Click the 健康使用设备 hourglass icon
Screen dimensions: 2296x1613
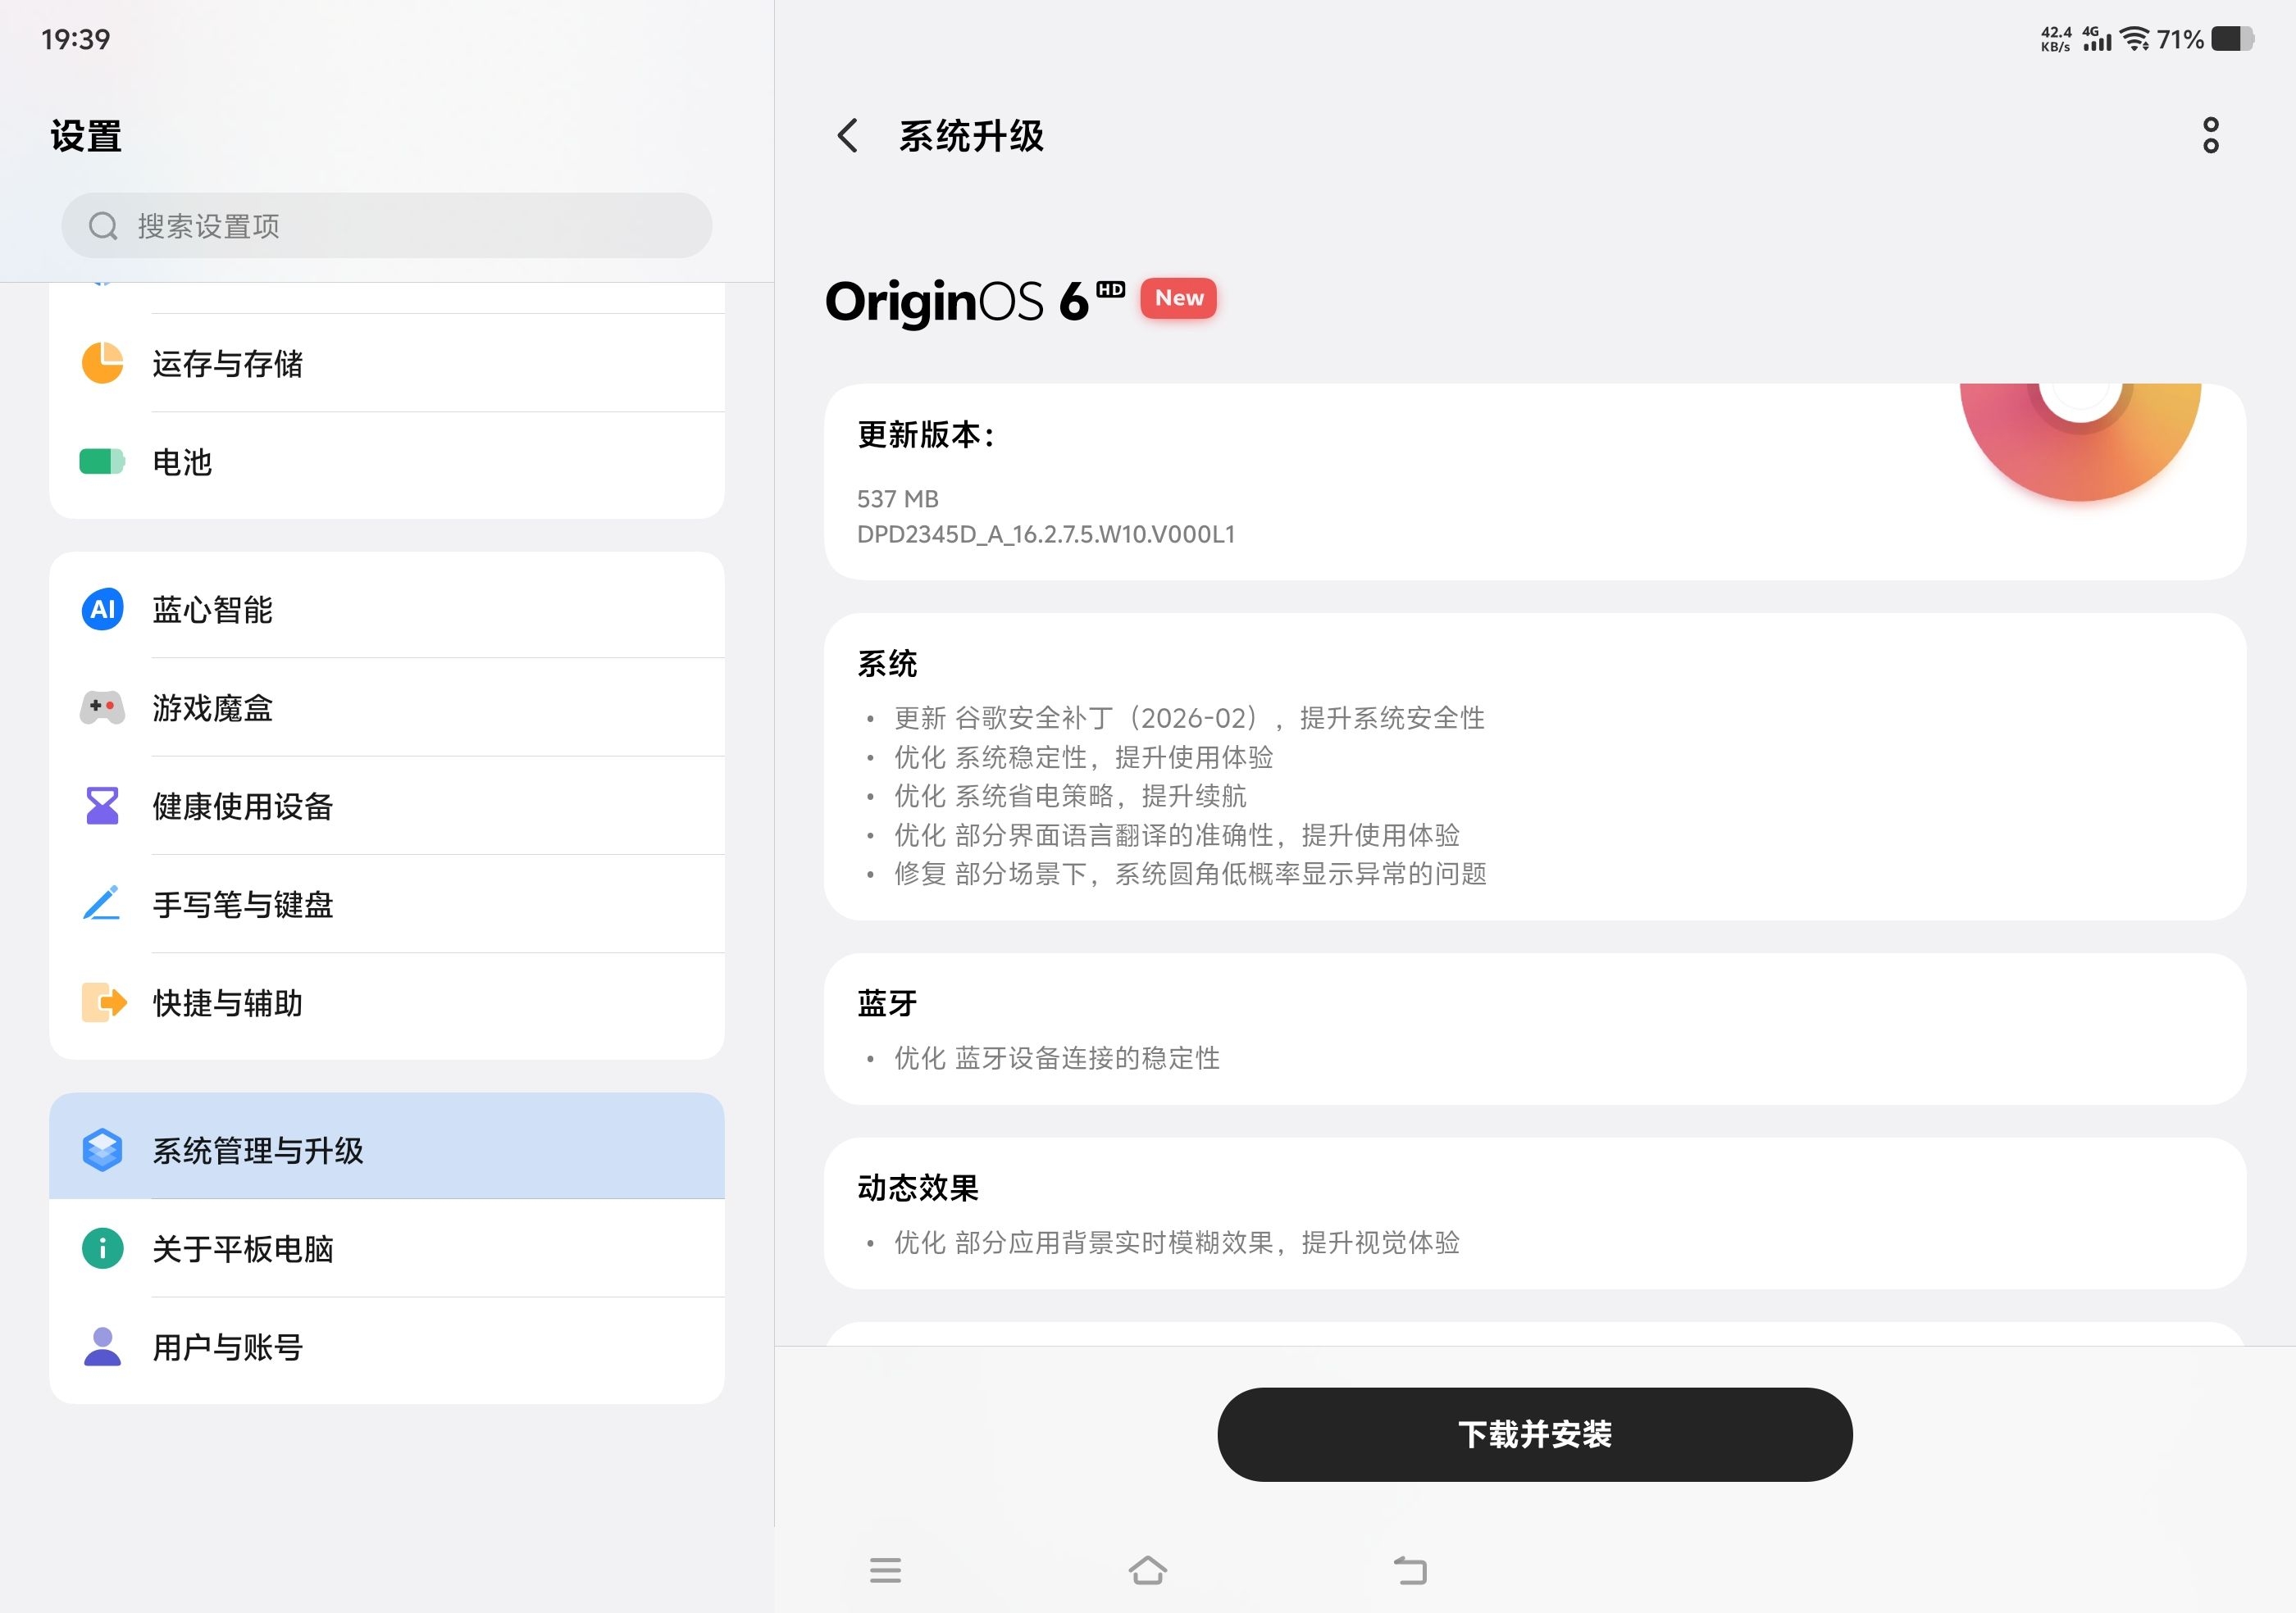(x=102, y=806)
